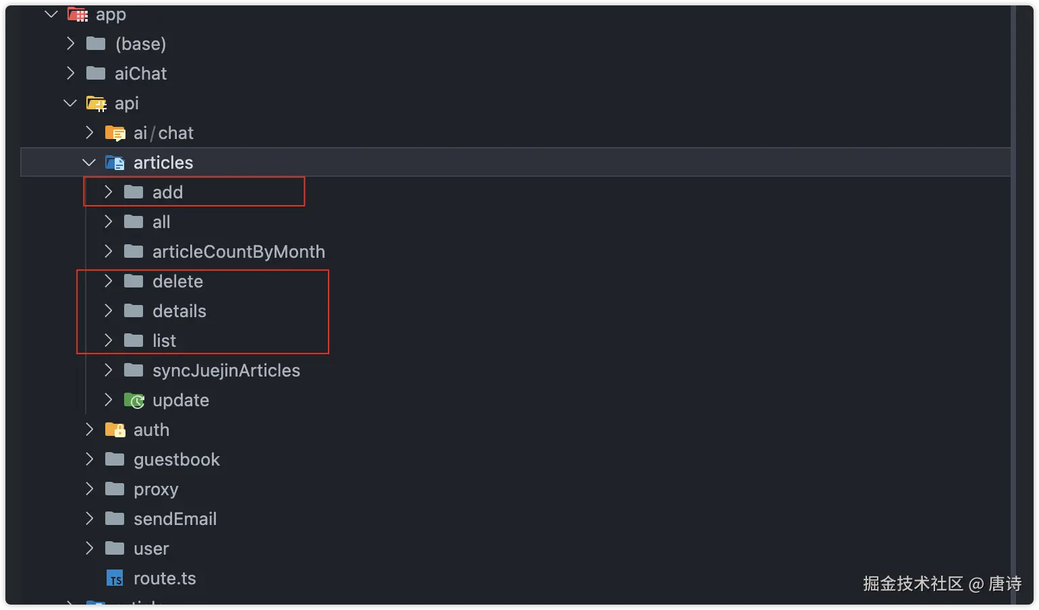Open the route.ts file

tap(165, 578)
